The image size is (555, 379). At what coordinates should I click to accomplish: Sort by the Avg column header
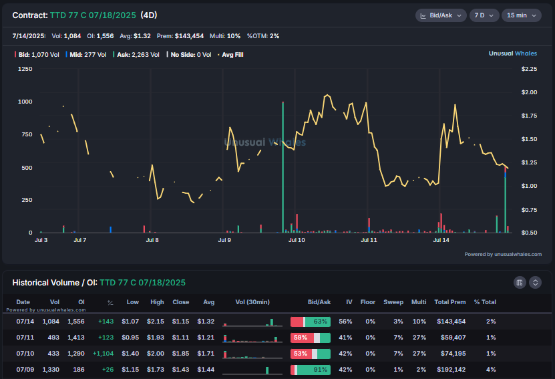pyautogui.click(x=209, y=302)
